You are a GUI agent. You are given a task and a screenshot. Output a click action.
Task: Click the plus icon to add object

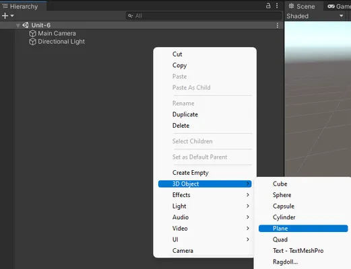[x=5, y=15]
